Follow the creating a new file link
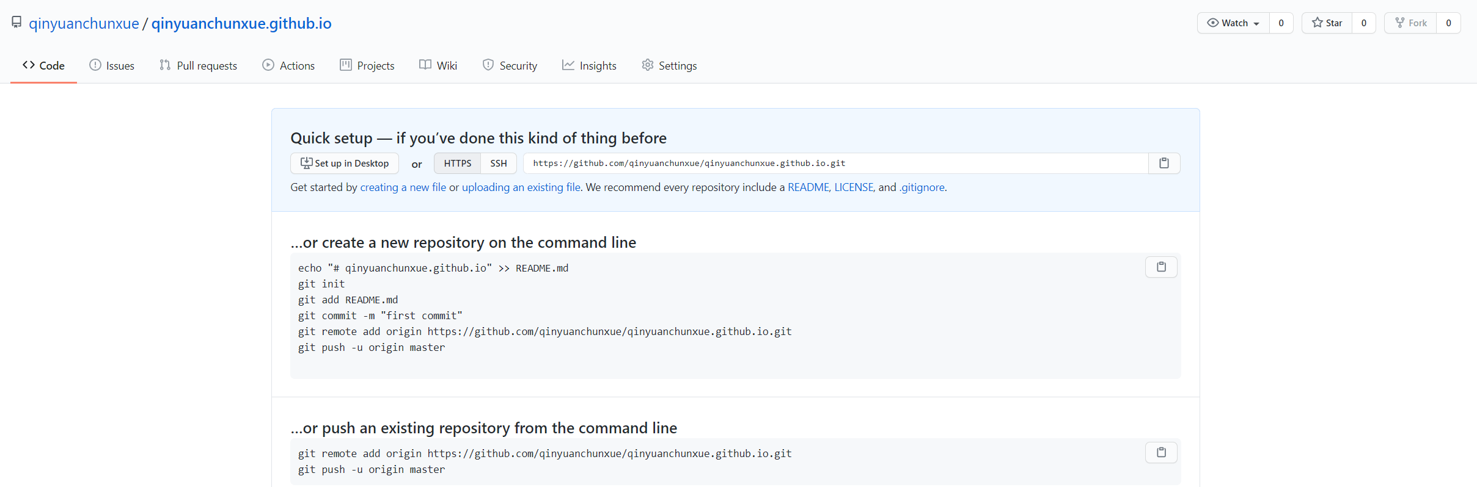 (403, 187)
